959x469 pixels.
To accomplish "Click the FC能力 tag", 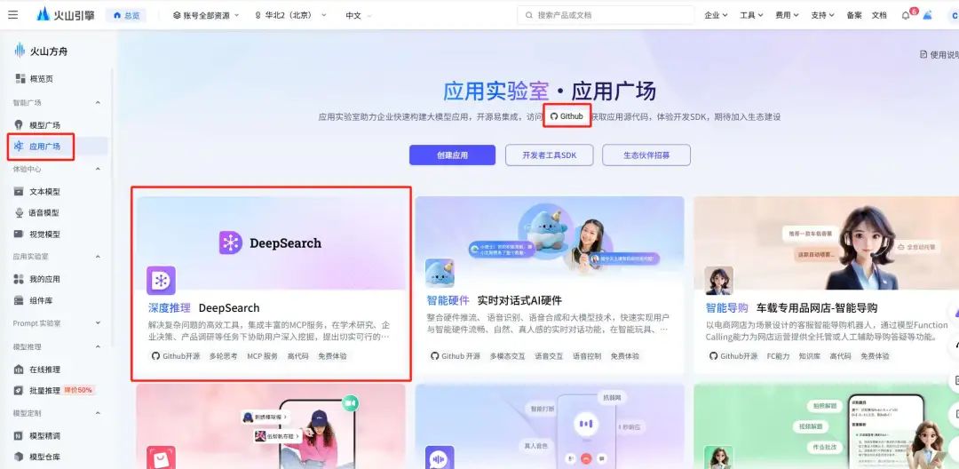I will 779,356.
